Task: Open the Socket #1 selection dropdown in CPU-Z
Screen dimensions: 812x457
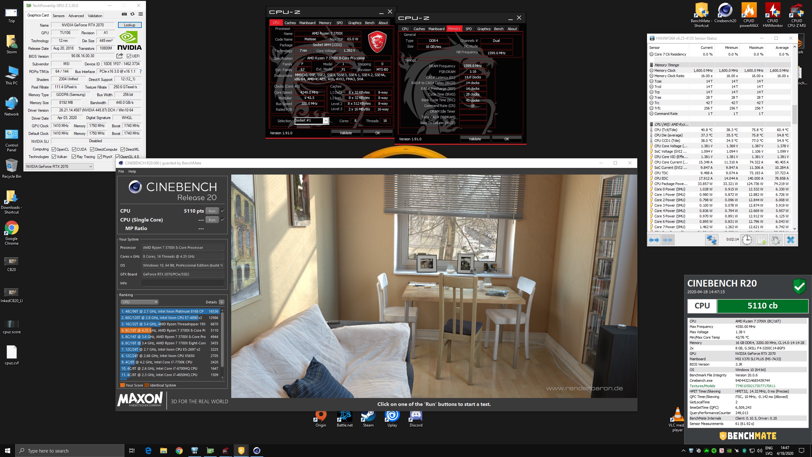Action: click(x=311, y=121)
